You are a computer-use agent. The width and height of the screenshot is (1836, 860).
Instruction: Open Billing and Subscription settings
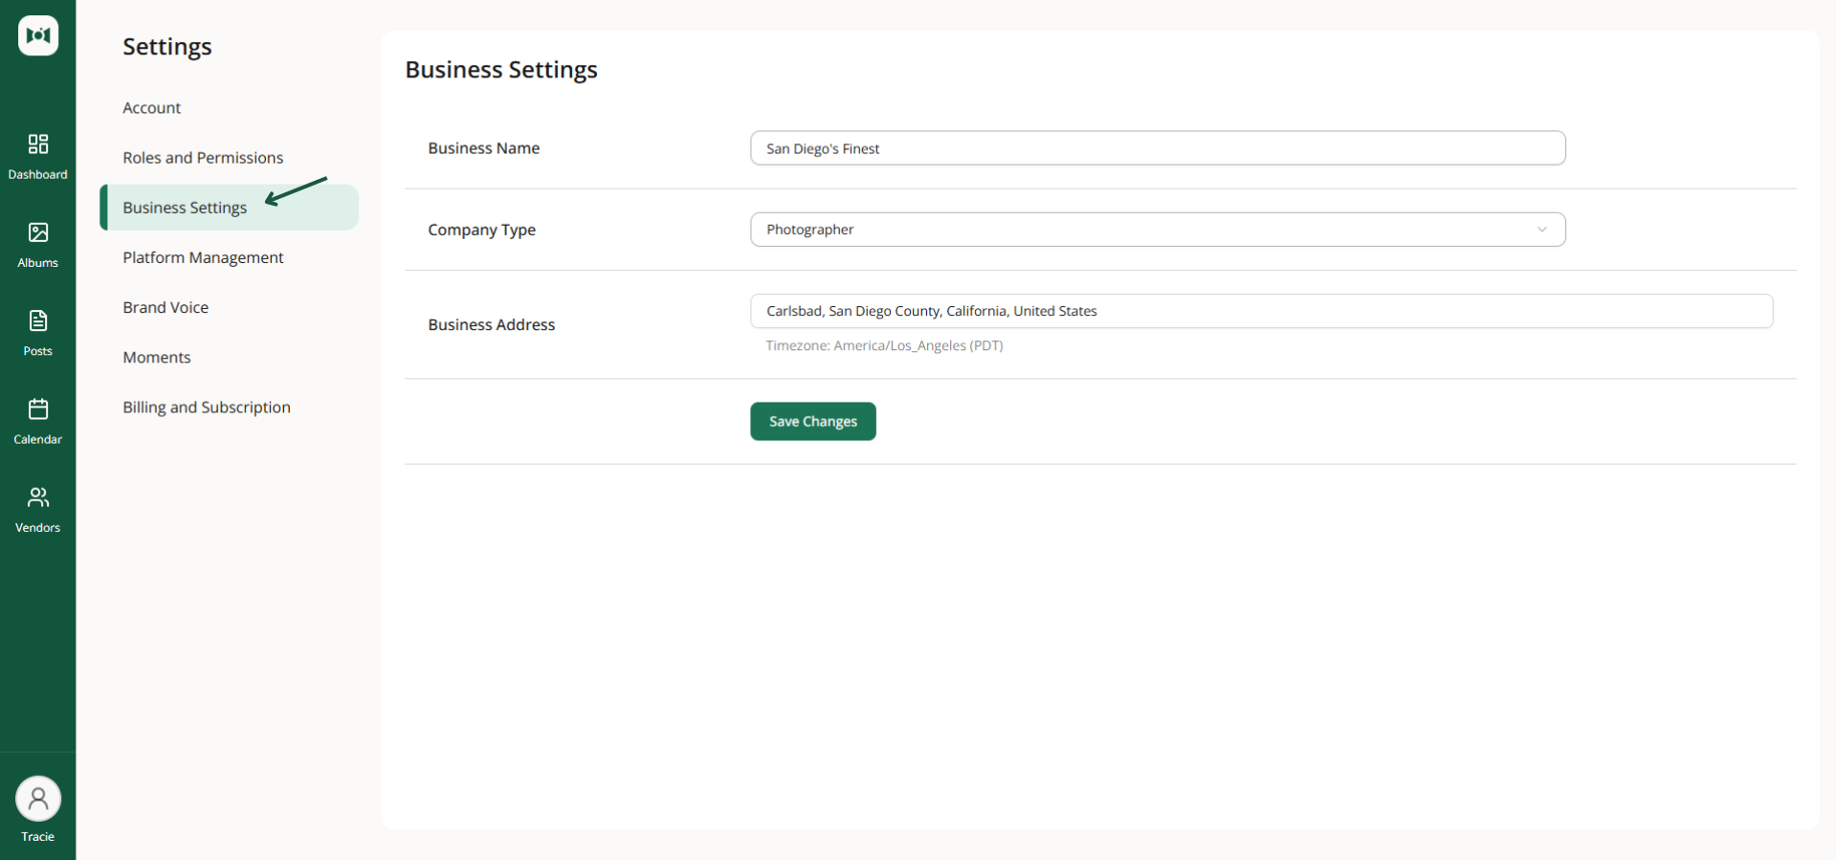[x=207, y=408]
